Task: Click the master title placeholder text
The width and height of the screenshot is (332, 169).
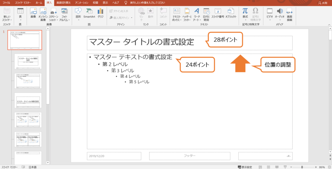Action: tap(141, 42)
